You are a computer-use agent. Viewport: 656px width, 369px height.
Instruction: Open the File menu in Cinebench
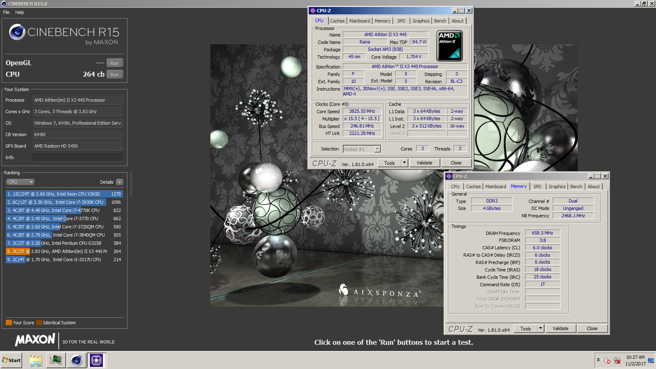pyautogui.click(x=6, y=12)
